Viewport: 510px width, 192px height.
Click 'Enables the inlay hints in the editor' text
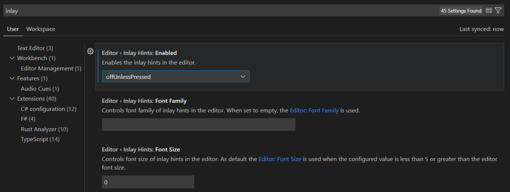149,62
